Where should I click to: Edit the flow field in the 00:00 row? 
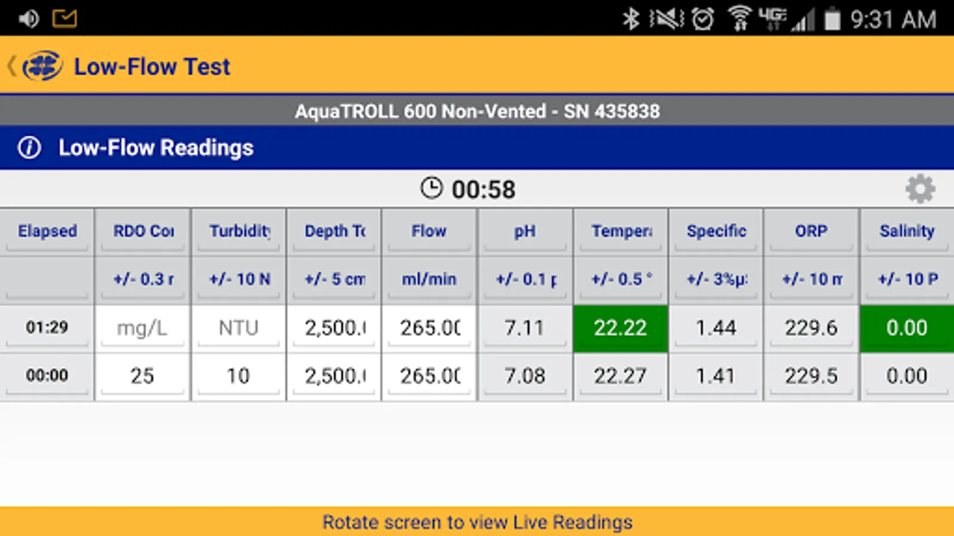(429, 376)
